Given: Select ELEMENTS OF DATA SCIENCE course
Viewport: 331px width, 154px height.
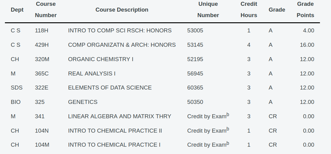Looking at the screenshot, I should coord(110,88).
